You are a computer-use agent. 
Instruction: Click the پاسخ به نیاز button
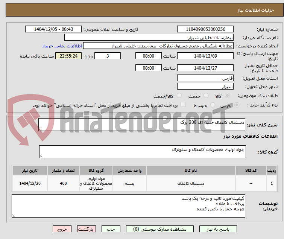coord(218,229)
